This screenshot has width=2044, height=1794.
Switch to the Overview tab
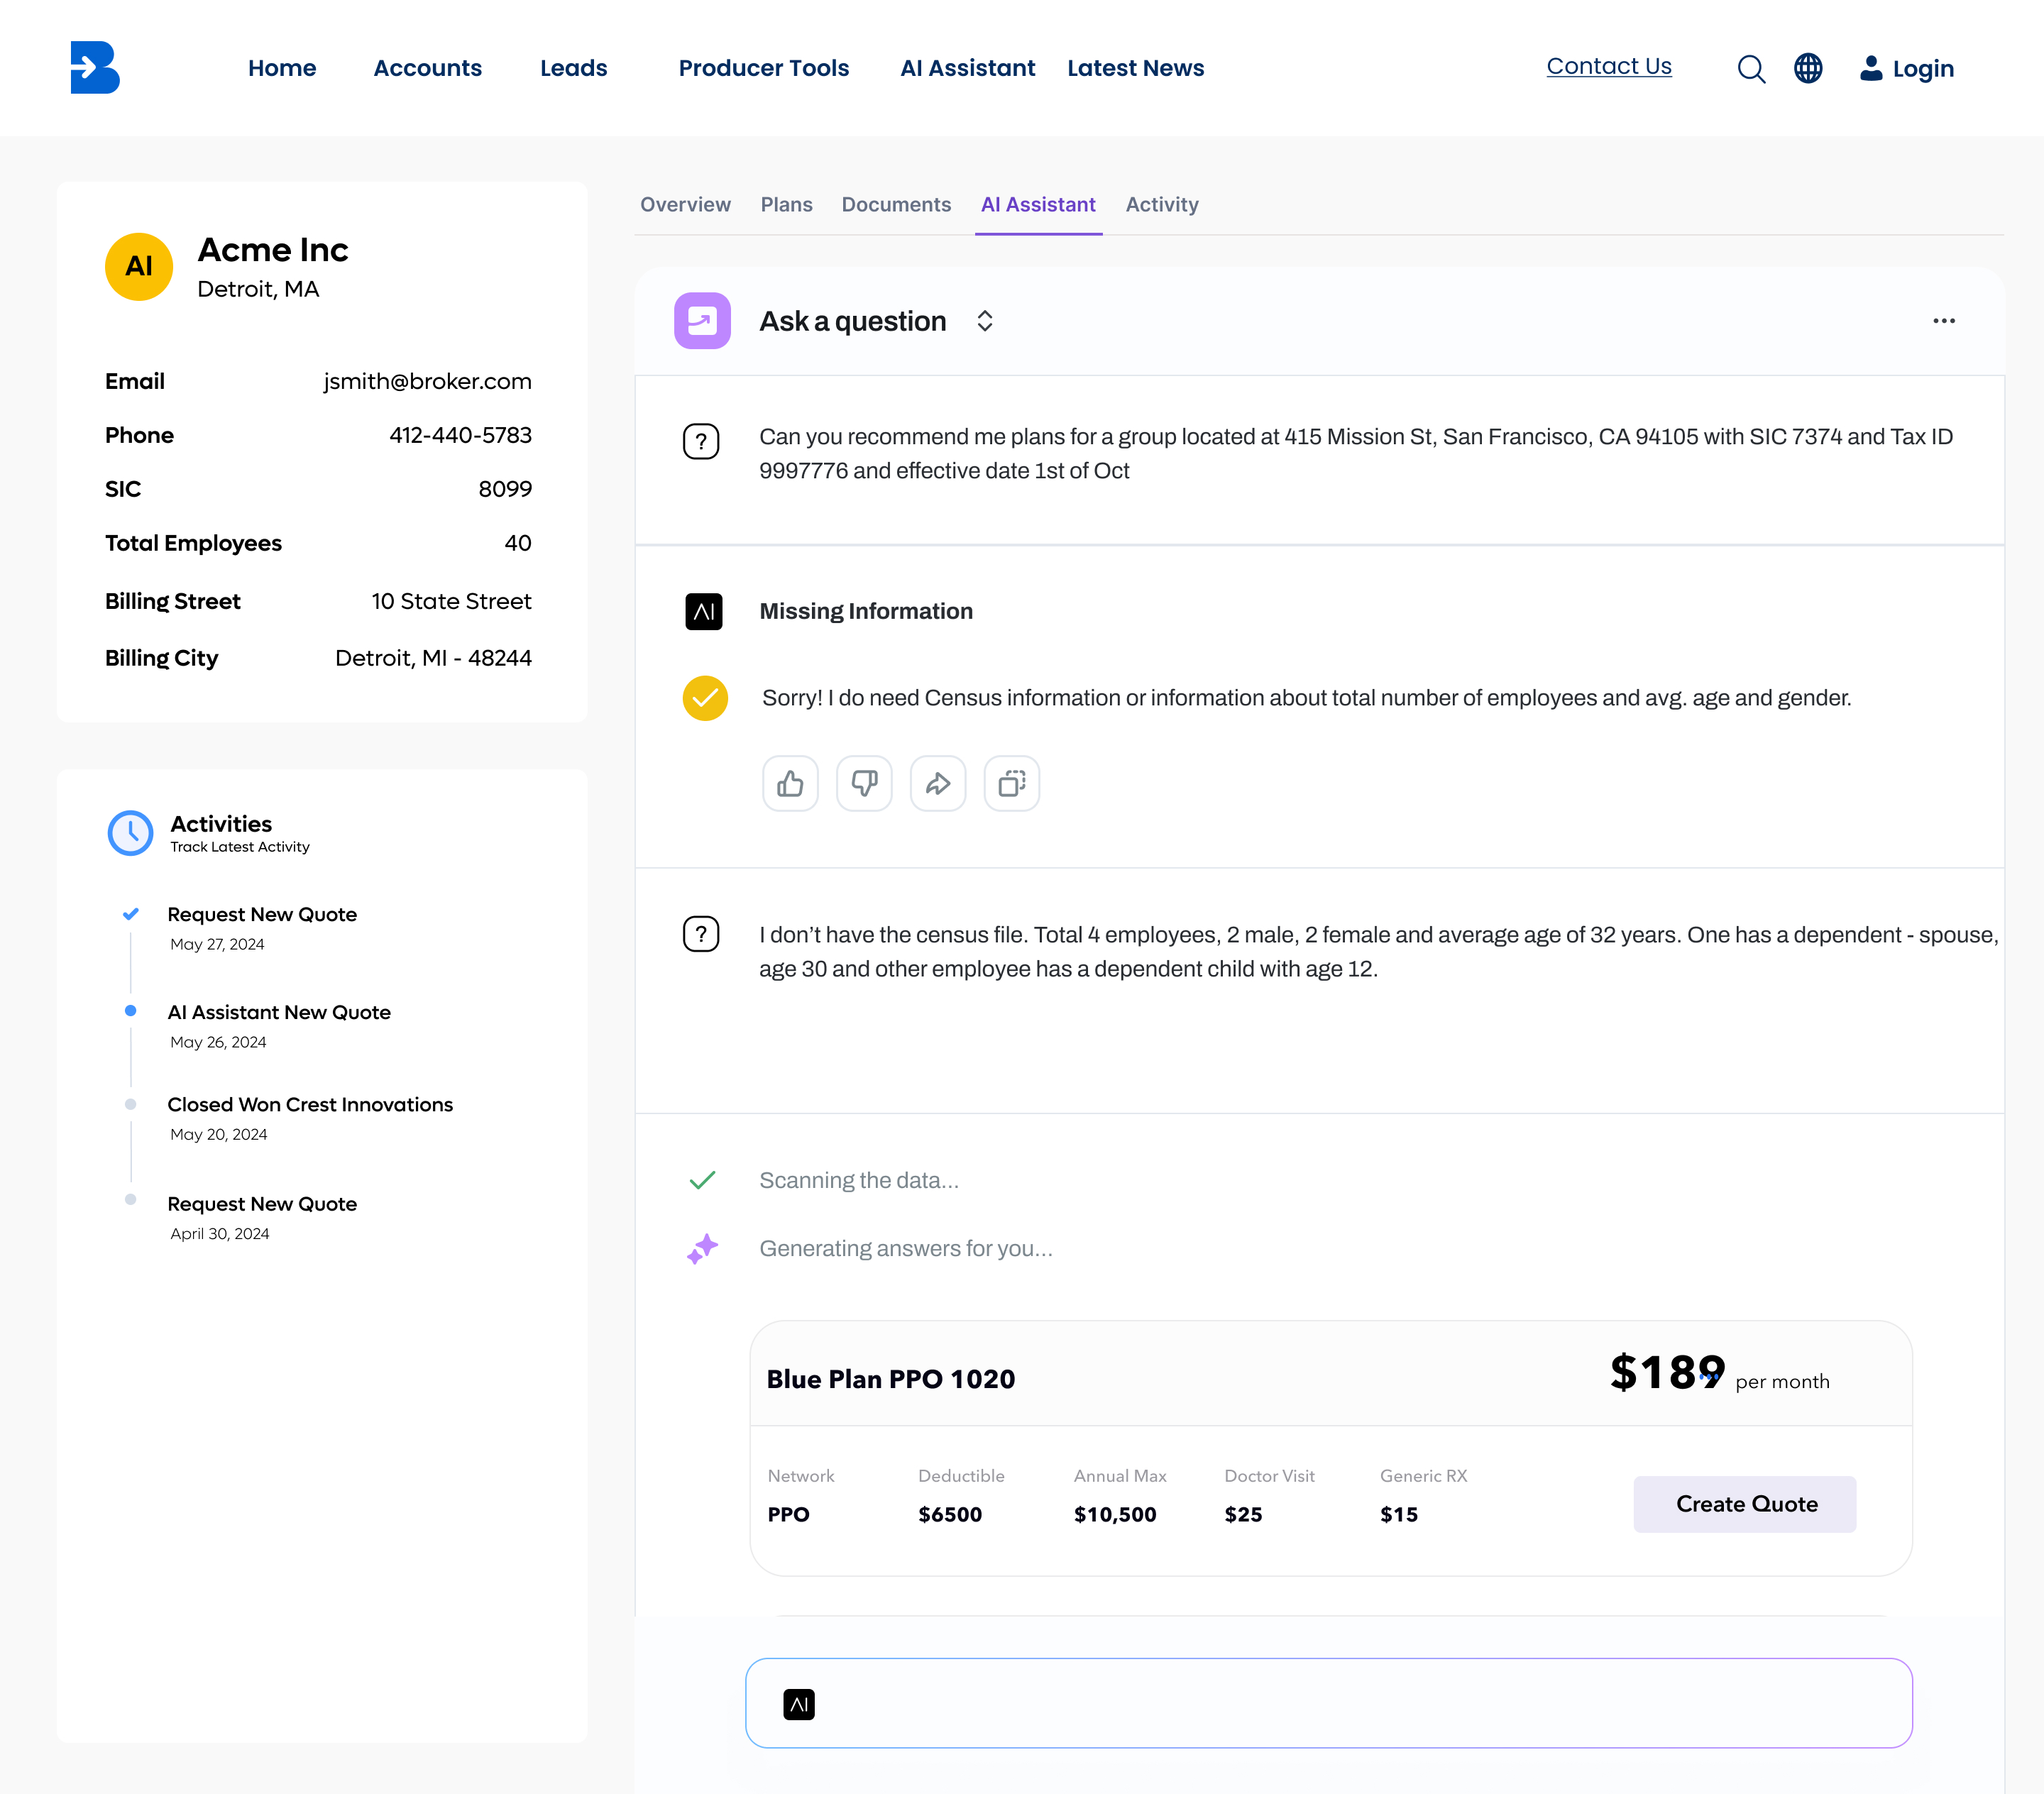686,205
